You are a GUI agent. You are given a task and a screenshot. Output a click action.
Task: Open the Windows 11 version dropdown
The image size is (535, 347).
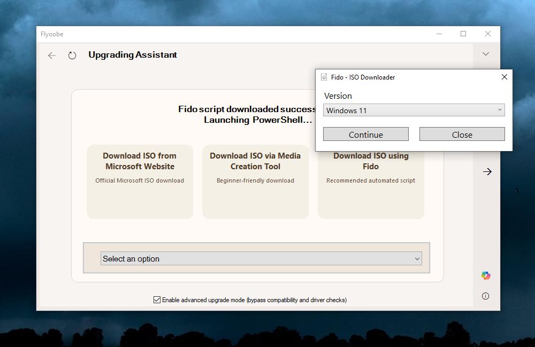tap(414, 110)
